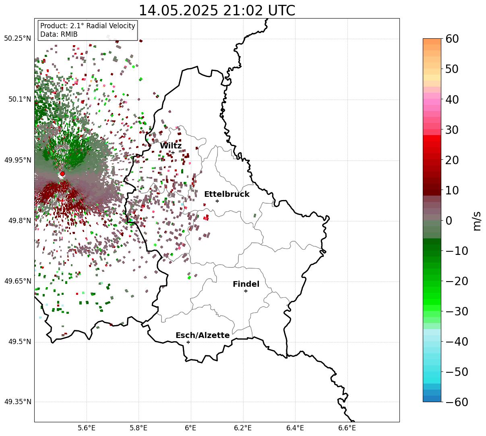
Task: Click the colorbar tick label 50
Action: tap(452, 69)
